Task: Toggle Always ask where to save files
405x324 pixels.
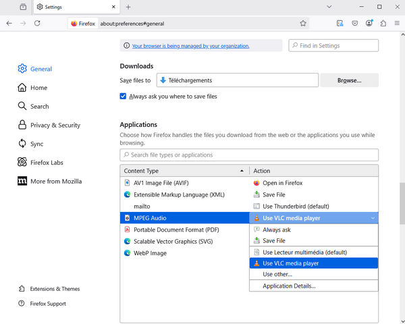Action: [123, 96]
